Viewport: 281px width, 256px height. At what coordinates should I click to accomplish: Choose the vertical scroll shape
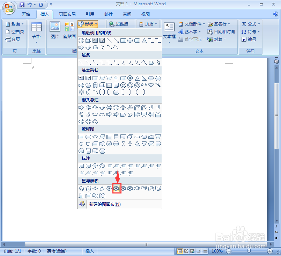(x=81, y=196)
